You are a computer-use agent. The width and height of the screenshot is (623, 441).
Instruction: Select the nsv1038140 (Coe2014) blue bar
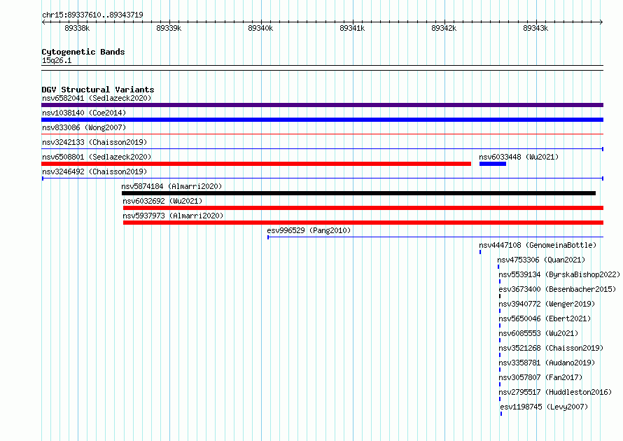[322, 120]
